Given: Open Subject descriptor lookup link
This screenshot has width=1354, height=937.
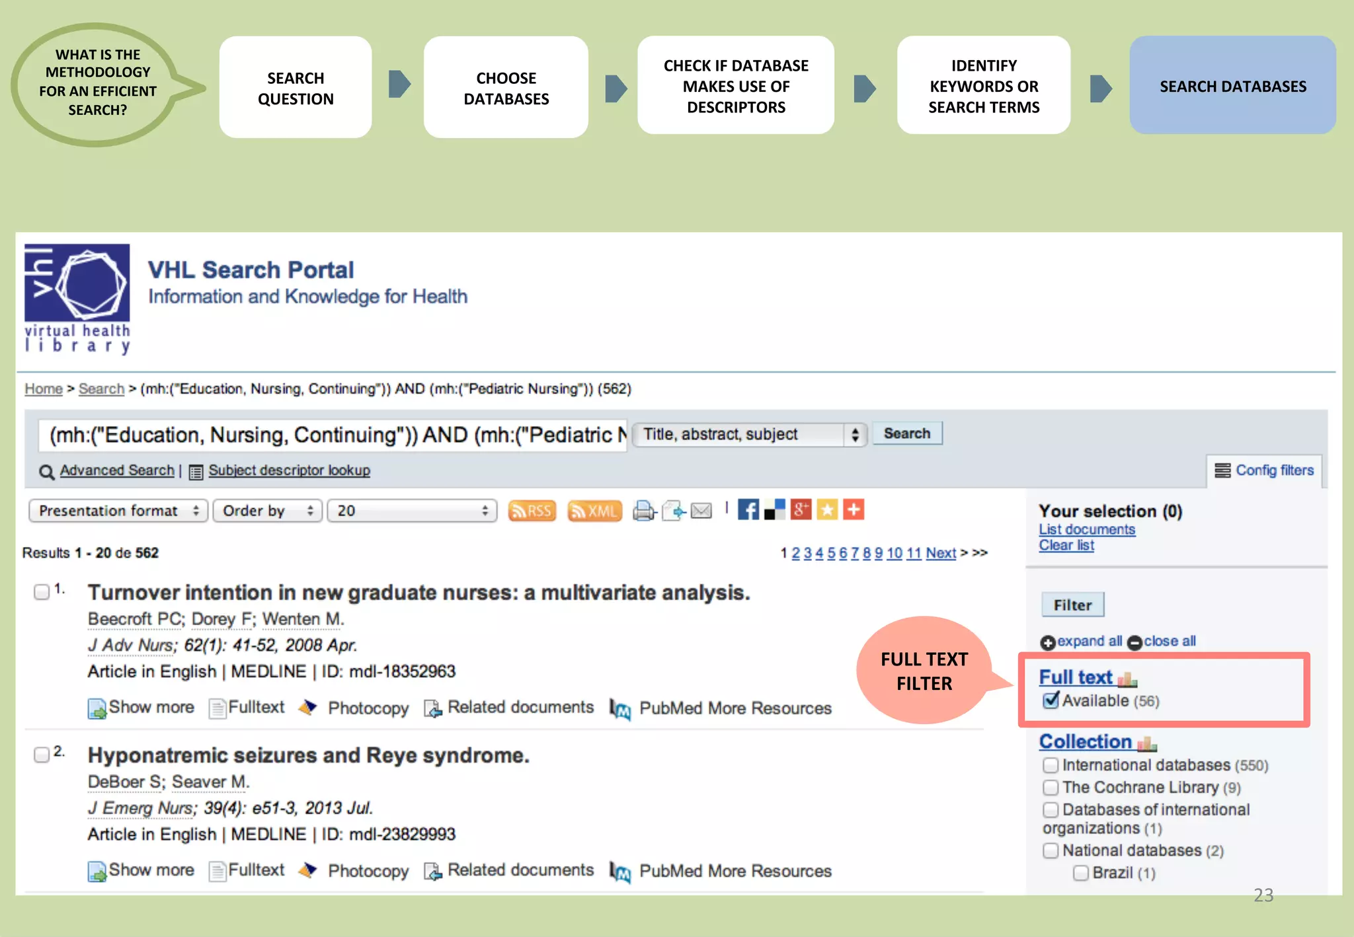Looking at the screenshot, I should point(290,470).
